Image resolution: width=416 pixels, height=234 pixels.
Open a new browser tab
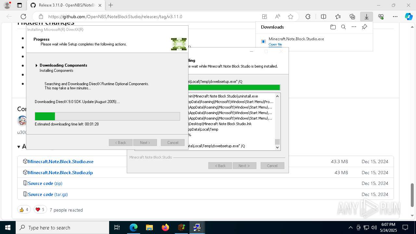[x=110, y=5]
